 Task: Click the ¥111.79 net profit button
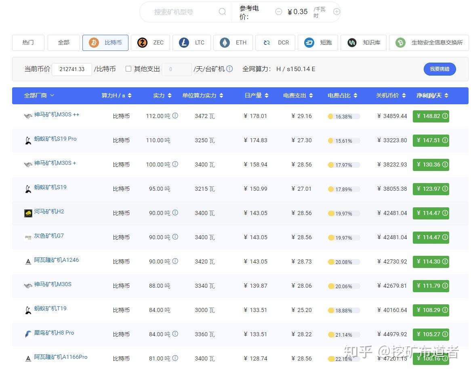click(431, 286)
